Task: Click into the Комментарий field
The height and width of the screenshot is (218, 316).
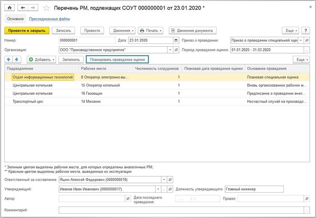Action: pos(181,210)
